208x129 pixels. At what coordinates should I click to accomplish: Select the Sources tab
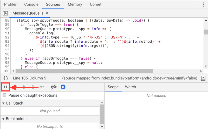point(53,4)
